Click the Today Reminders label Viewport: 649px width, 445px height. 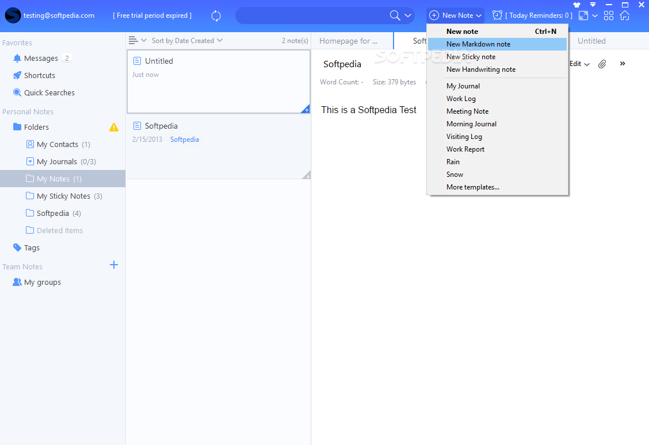539,16
